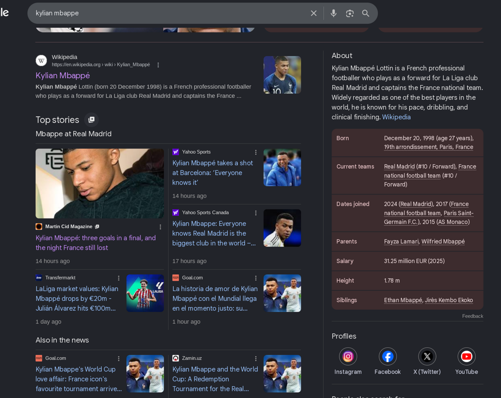
Task: Open the Fayza Lamari parent link
Action: click(401, 242)
